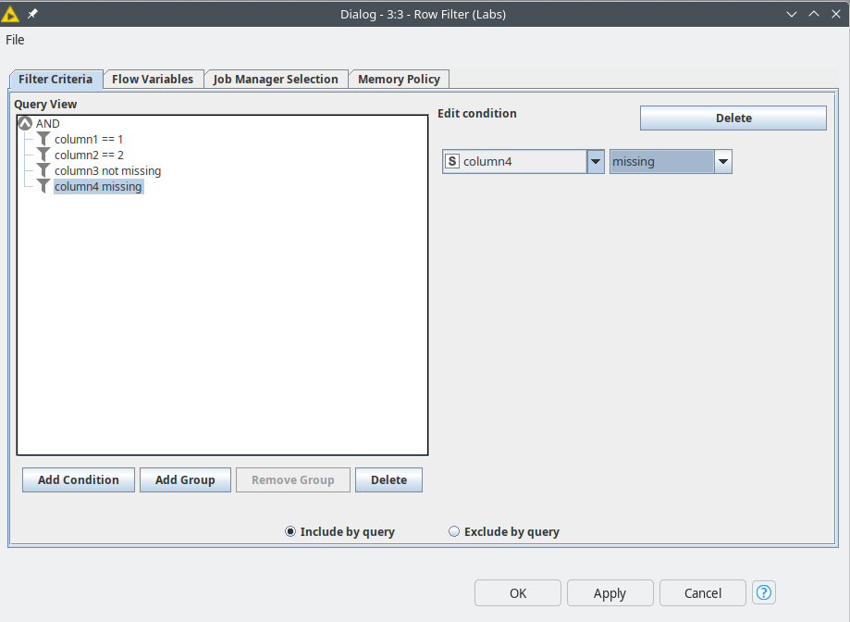
Task: Click Delete in Edit condition panel
Action: click(733, 118)
